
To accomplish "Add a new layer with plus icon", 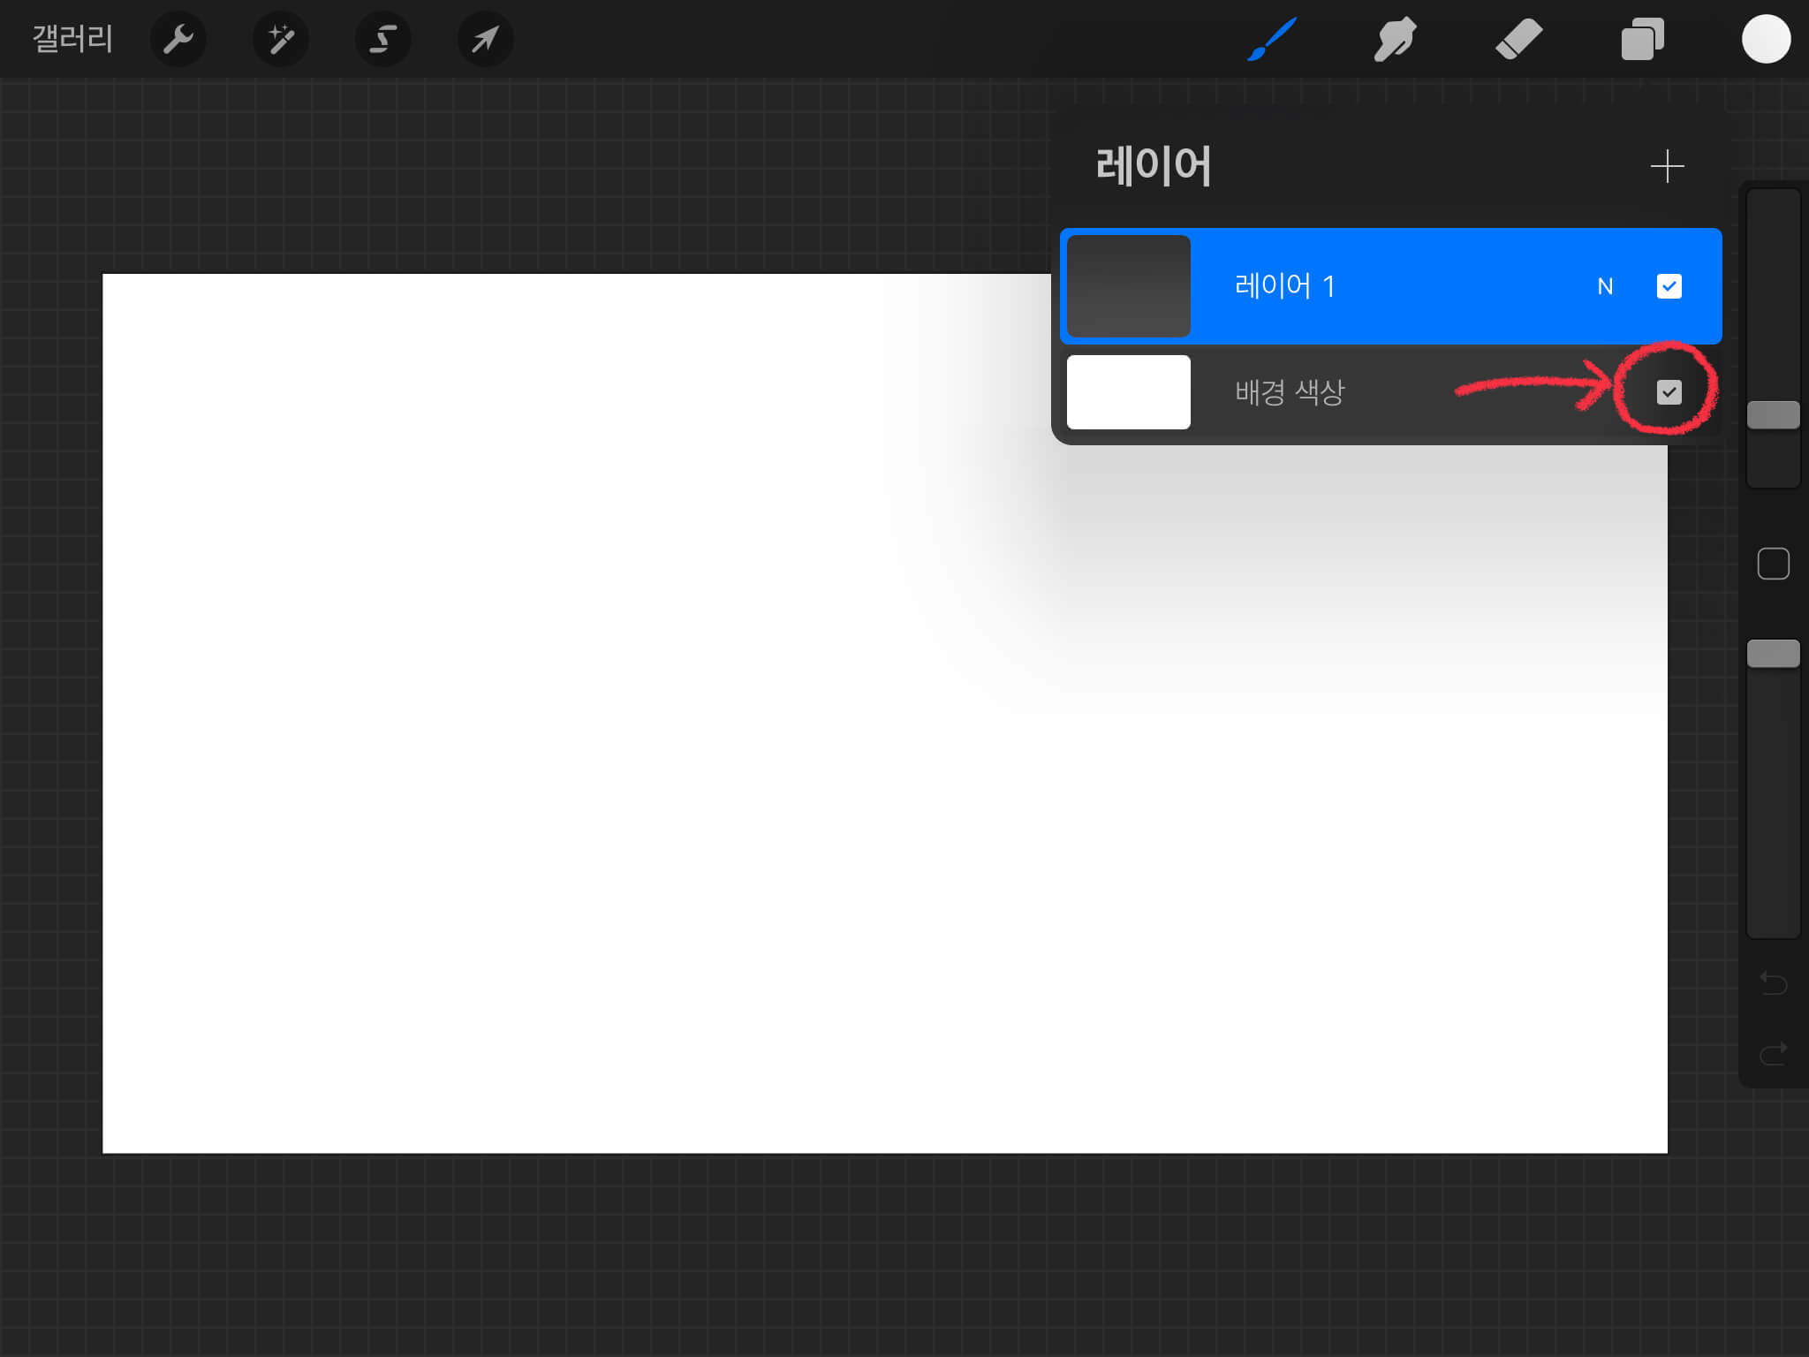I will 1667,166.
